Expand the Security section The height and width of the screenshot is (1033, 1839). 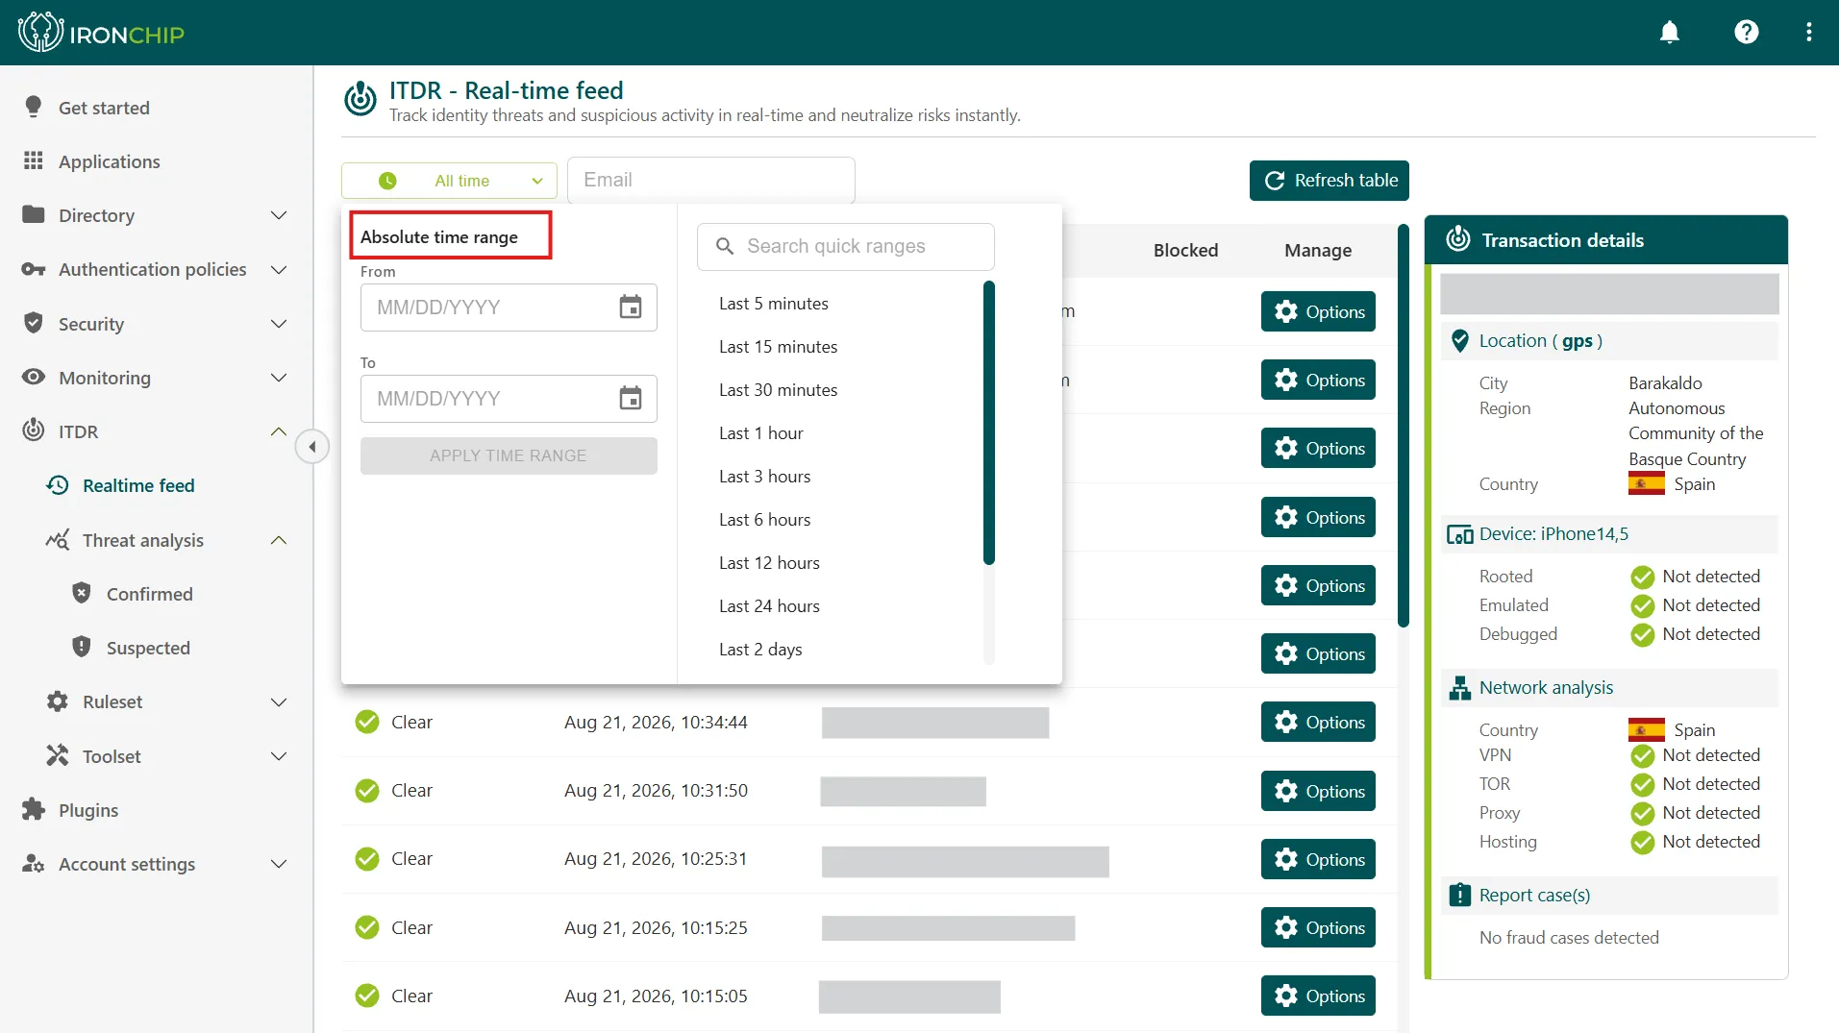(x=279, y=324)
